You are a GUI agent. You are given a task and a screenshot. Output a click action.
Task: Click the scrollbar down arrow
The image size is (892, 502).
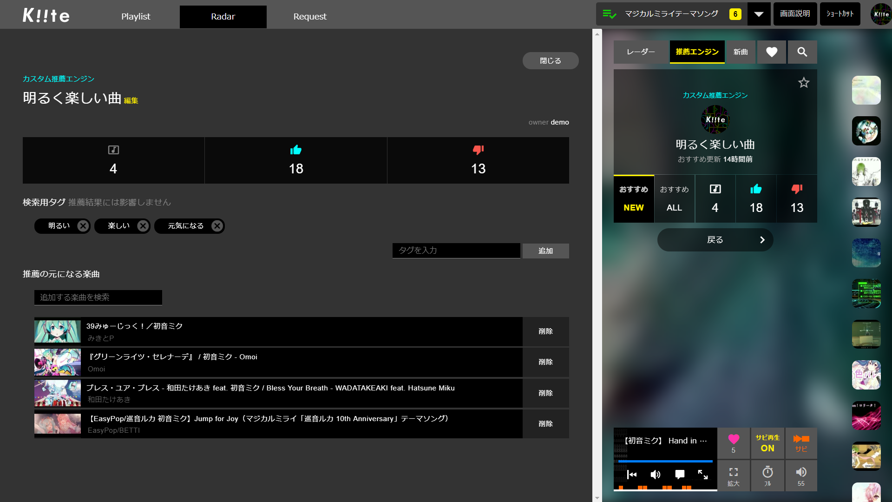pos(597,498)
